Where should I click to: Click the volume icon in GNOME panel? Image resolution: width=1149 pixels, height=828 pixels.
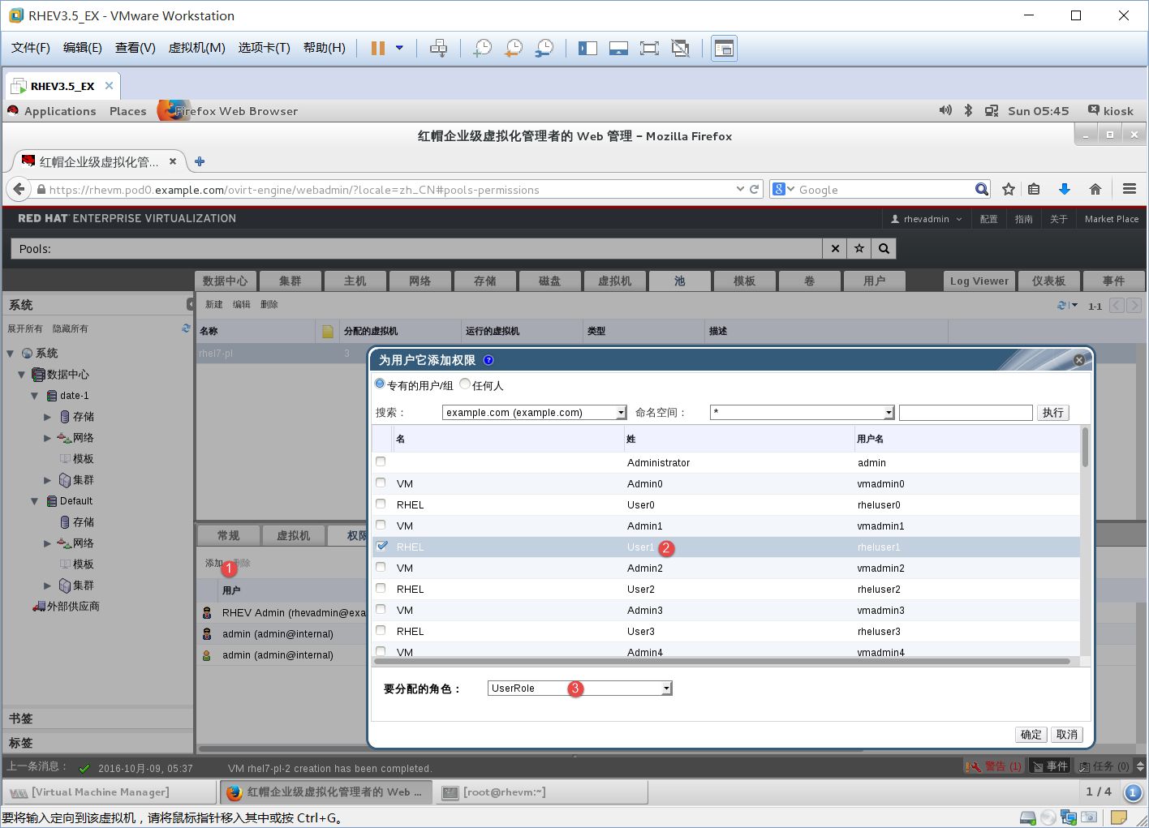(945, 110)
